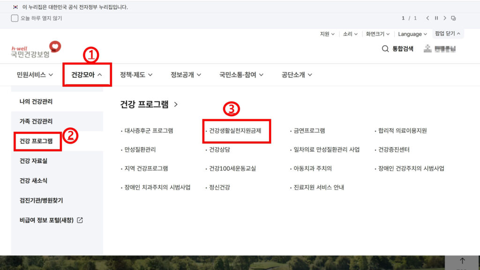Open the 통합검색 search
The width and height of the screenshot is (480, 270).
(x=397, y=49)
